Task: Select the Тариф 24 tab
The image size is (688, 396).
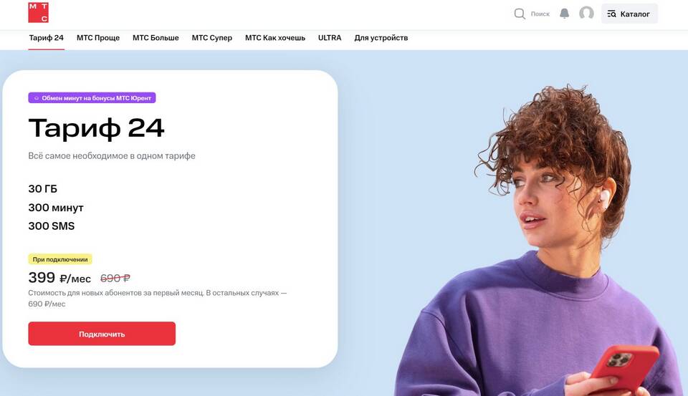Action: [x=46, y=38]
